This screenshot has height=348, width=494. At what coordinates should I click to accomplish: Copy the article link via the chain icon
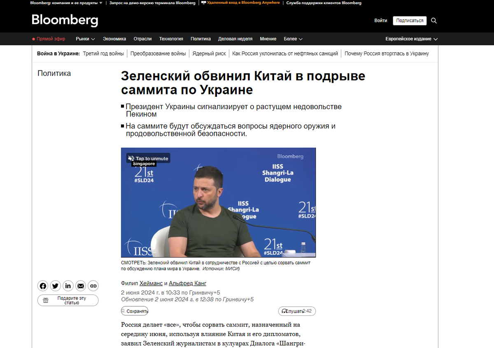click(x=93, y=286)
